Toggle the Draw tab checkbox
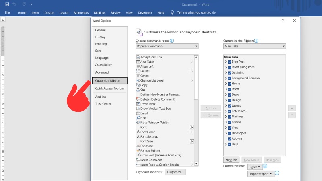This screenshot has height=181, width=322. 229,95
